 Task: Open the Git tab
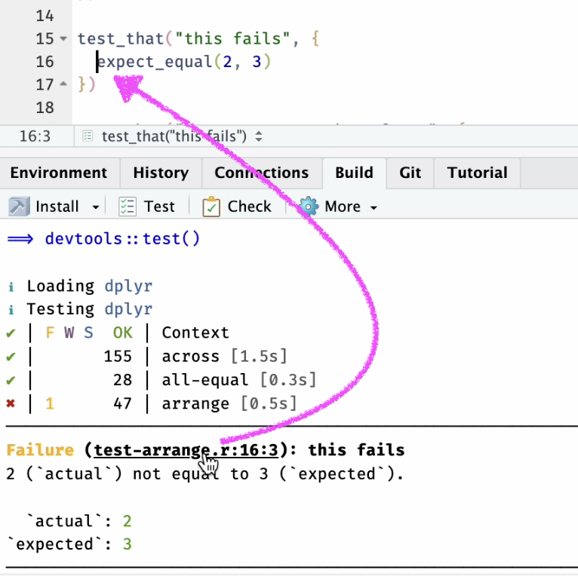pos(410,173)
